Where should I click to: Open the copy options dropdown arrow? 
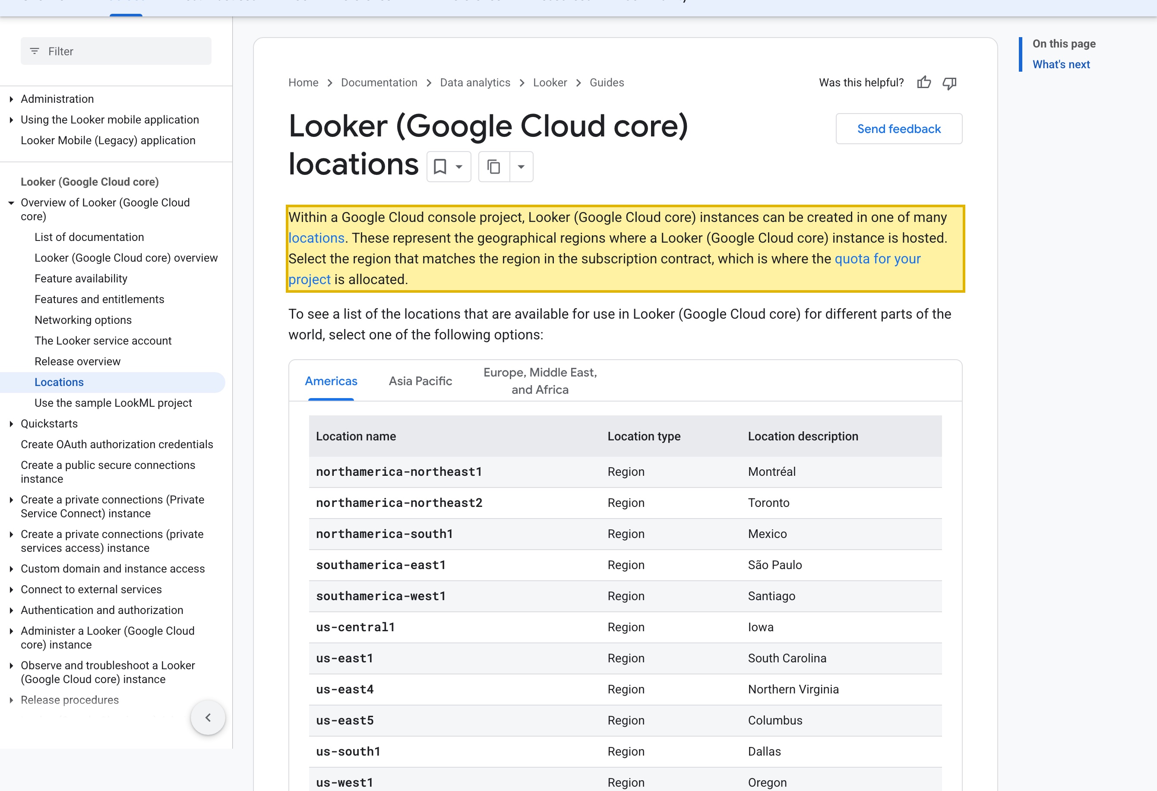521,167
